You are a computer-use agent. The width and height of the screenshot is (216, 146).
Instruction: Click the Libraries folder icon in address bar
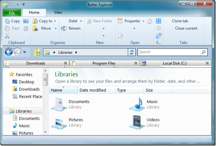(x=47, y=52)
